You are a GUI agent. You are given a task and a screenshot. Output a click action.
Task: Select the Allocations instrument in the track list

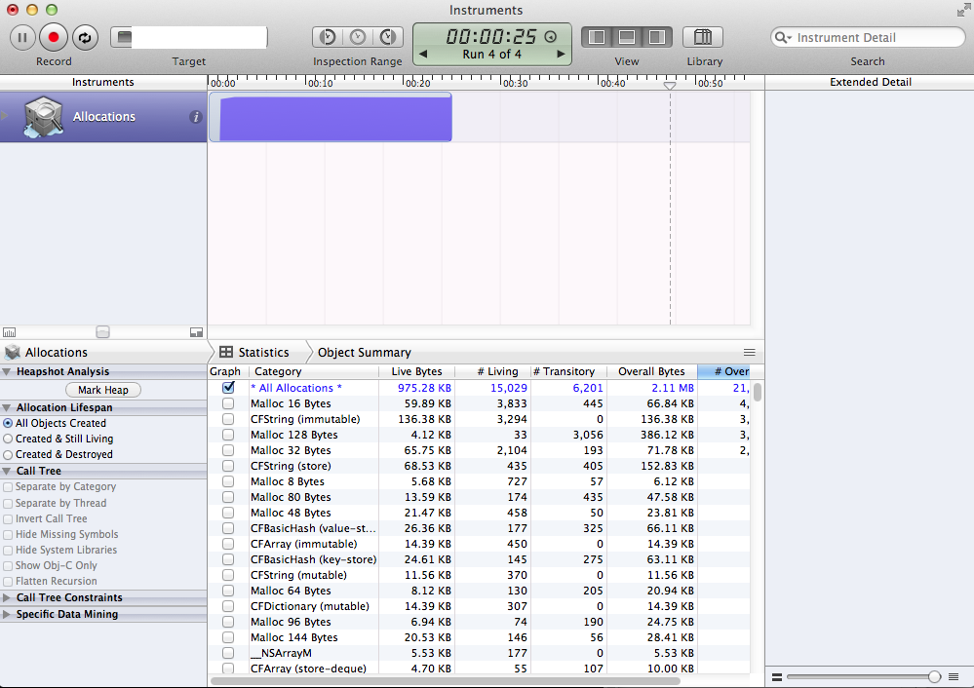coord(103,117)
